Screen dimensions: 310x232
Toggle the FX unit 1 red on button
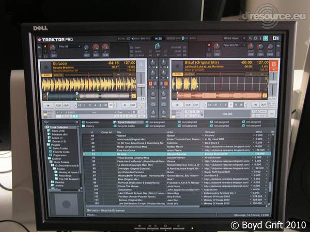tap(45, 46)
